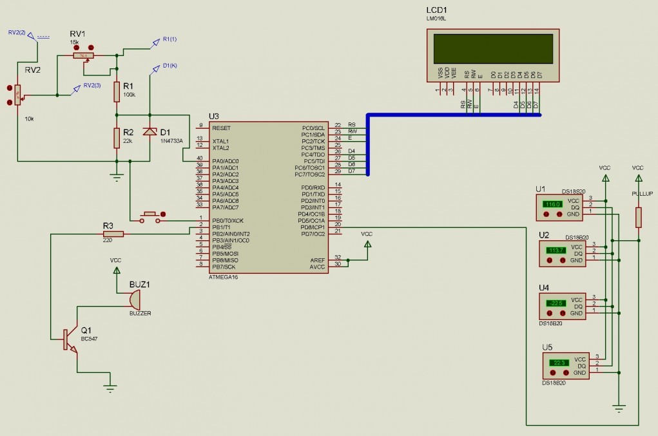658x436 pixels.
Task: Click the ground symbol below Q1
Action: pyautogui.click(x=110, y=388)
